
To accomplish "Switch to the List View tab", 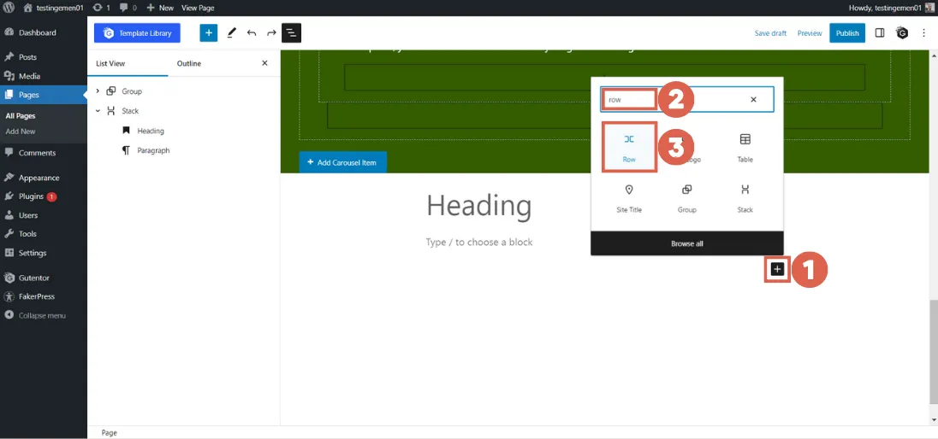I will (110, 63).
